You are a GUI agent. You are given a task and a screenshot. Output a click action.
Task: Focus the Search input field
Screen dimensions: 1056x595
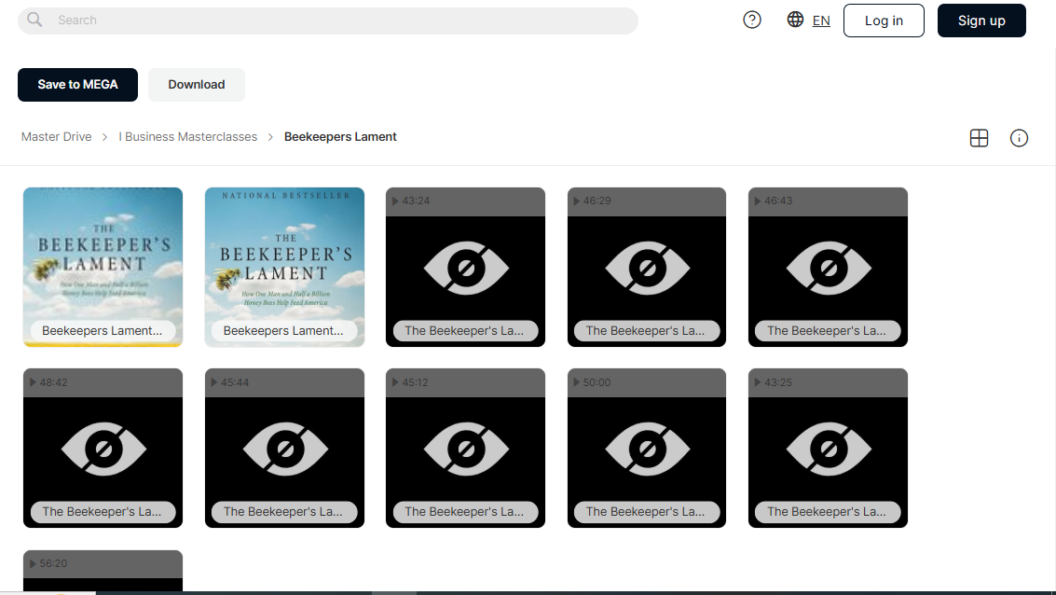(x=328, y=21)
